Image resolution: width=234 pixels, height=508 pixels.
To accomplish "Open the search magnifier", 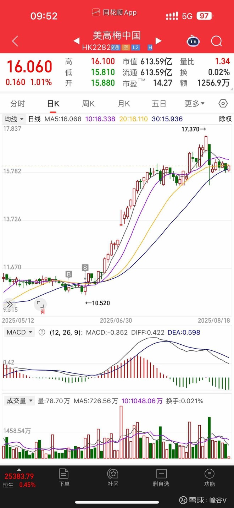I will pyautogui.click(x=216, y=41).
